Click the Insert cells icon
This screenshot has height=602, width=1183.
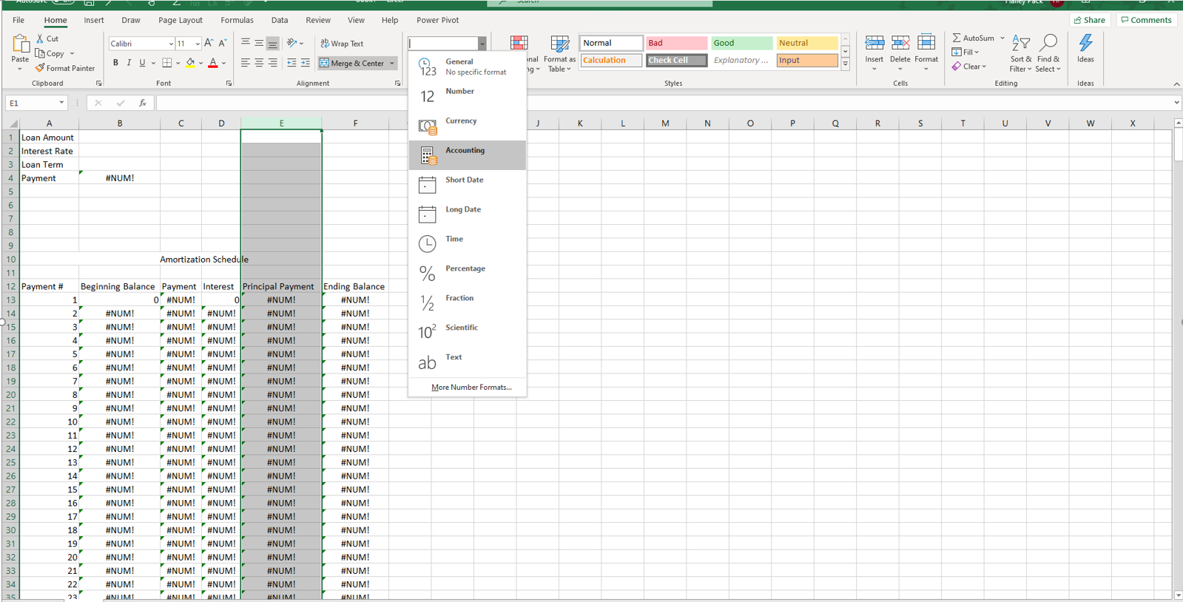click(874, 43)
